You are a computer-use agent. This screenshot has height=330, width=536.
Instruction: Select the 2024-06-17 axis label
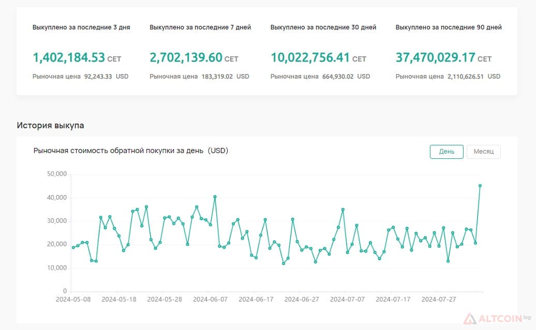[x=256, y=299]
